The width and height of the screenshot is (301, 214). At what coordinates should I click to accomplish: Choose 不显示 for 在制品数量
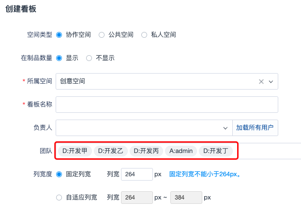[89, 58]
